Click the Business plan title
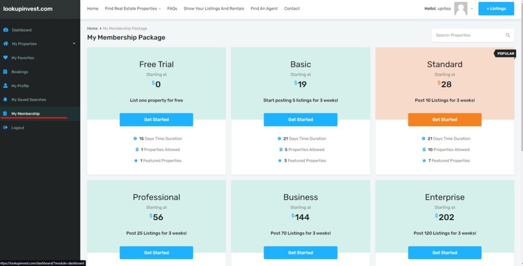 coord(300,198)
